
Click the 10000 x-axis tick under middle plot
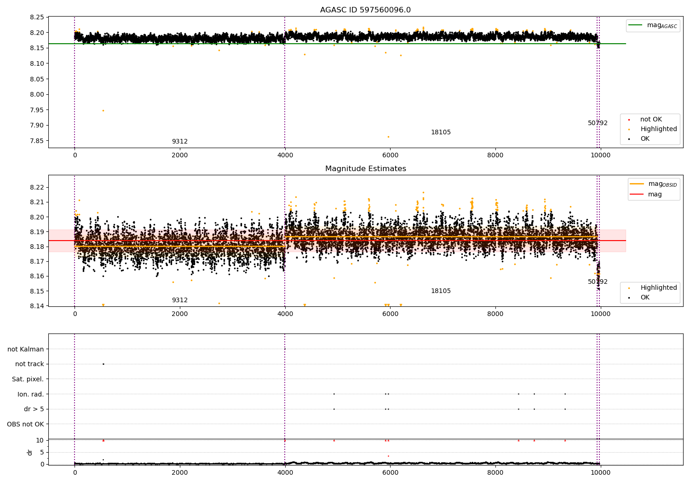pyautogui.click(x=601, y=314)
